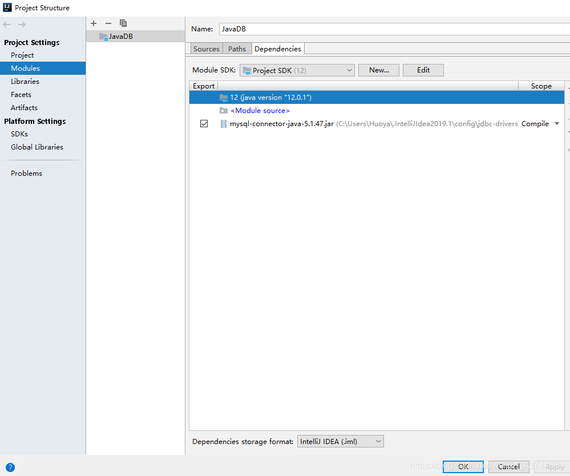Click the back navigation arrow
570x476 pixels.
[x=6, y=25]
